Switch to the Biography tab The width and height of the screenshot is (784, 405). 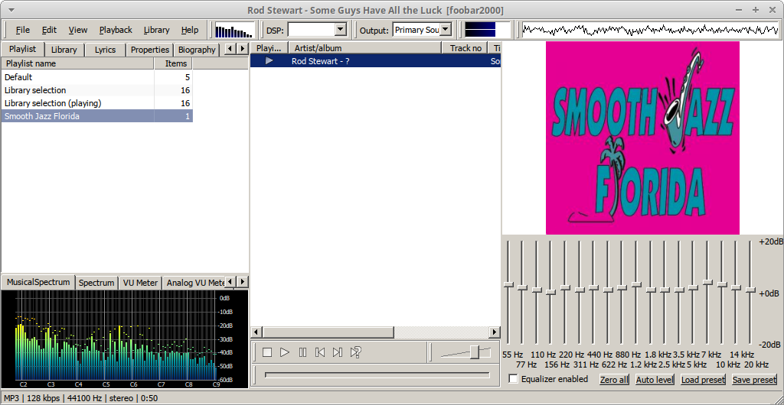pos(197,50)
